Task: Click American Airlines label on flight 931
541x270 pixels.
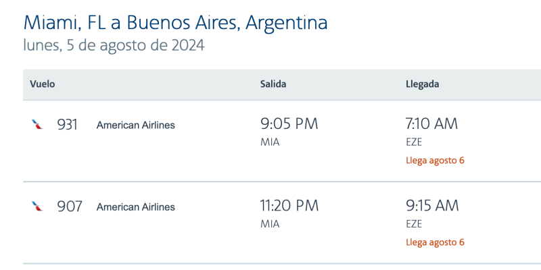Action: (x=135, y=125)
